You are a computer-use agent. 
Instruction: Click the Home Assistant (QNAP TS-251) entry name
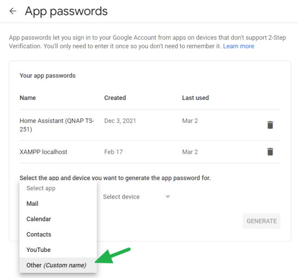point(56,125)
